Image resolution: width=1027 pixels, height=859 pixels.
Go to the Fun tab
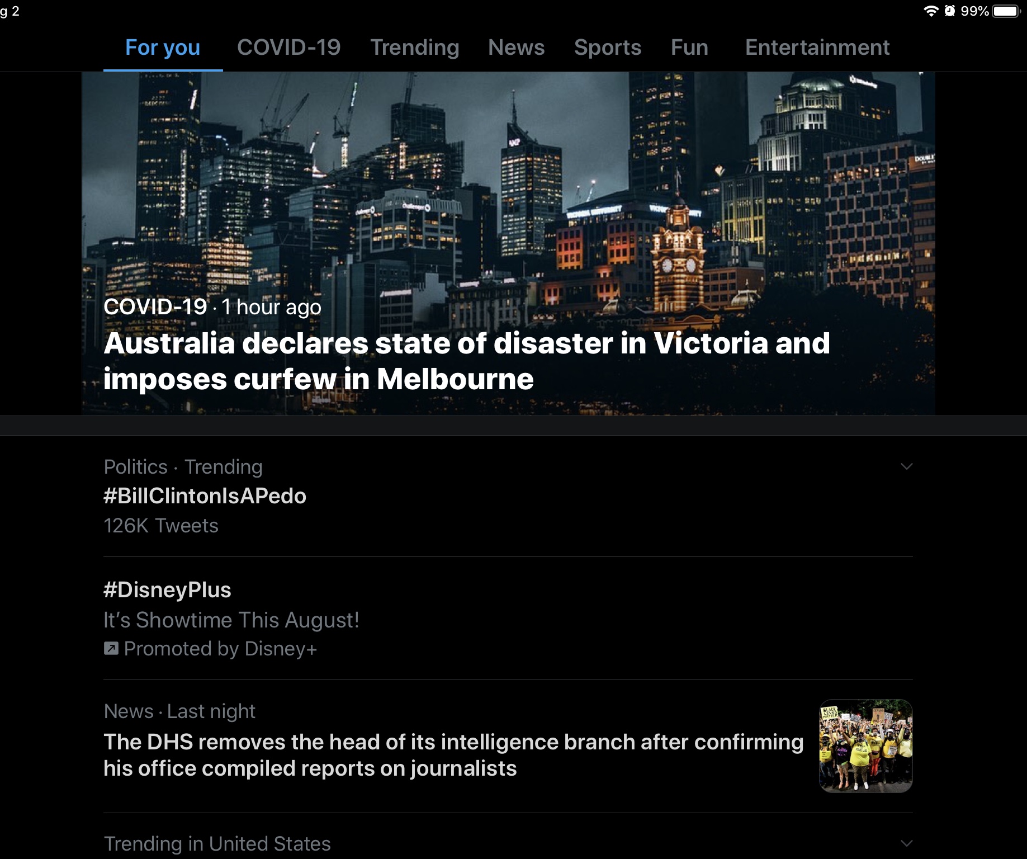689,48
